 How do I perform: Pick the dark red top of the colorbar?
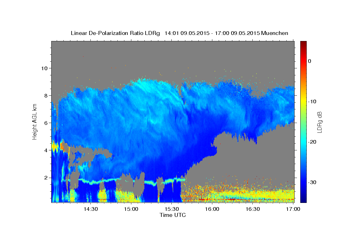tap(303, 43)
